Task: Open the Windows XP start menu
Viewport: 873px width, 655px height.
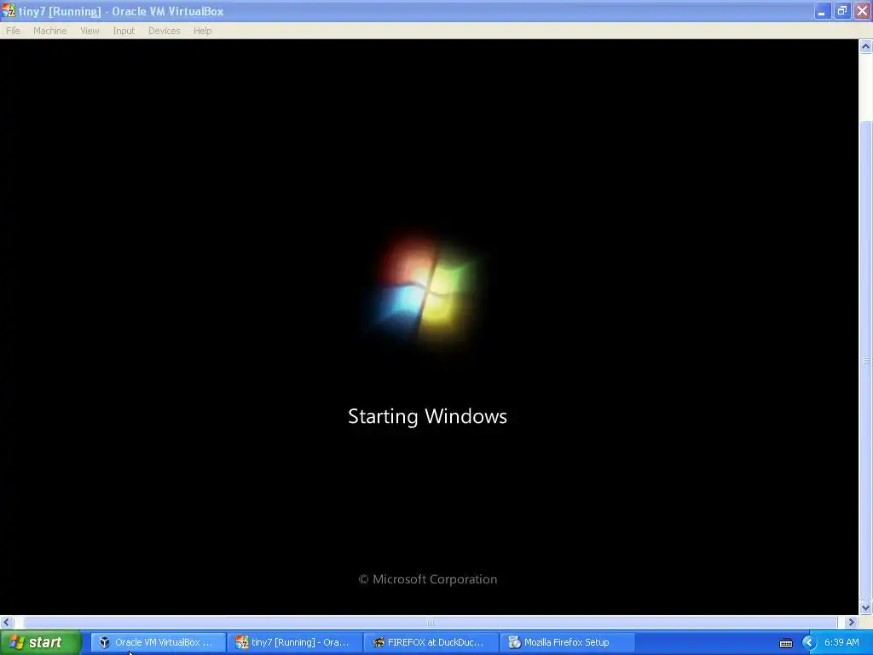Action: pos(40,642)
